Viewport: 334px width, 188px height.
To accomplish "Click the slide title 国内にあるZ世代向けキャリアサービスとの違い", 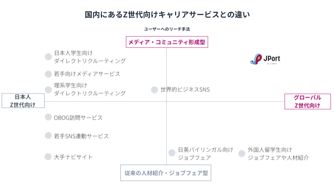I will (x=167, y=15).
